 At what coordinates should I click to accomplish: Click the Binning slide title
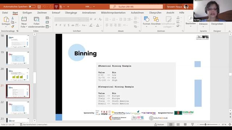point(86,53)
